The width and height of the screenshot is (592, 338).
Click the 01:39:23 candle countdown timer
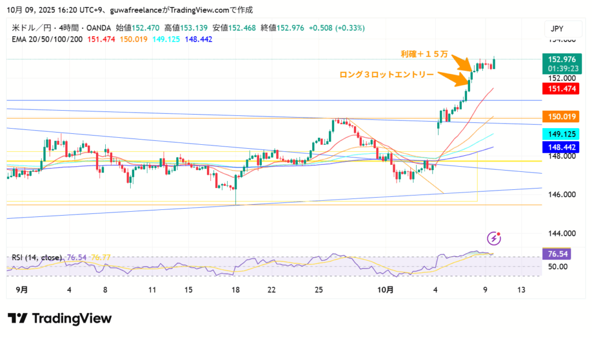point(560,68)
